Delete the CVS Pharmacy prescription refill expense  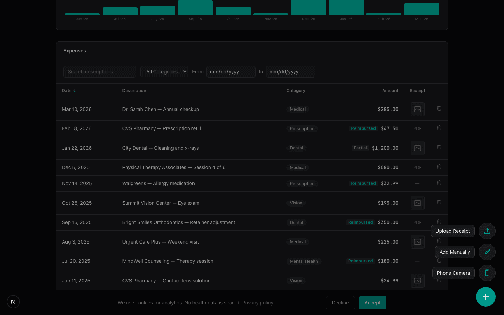point(439,128)
